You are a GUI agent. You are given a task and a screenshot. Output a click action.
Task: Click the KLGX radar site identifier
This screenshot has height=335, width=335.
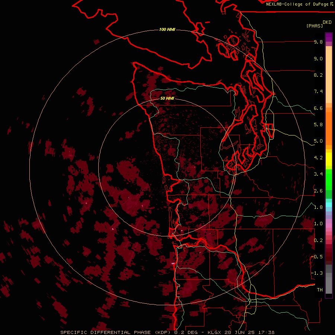[x=214, y=332]
